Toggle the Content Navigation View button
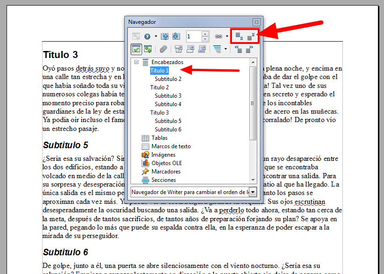 coord(148,49)
